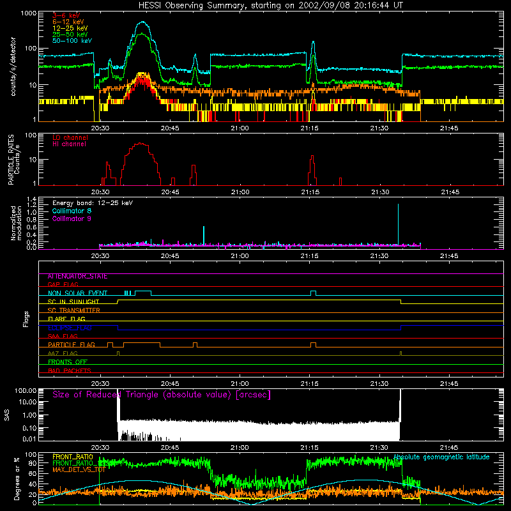Click the 0.01 tick on SAS axis
Screen dimensions: 511x511
click(29, 439)
